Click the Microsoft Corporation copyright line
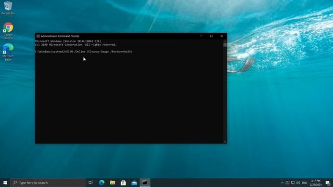 [76, 45]
